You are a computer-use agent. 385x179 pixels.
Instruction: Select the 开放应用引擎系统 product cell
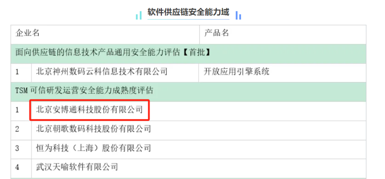click(x=236, y=72)
